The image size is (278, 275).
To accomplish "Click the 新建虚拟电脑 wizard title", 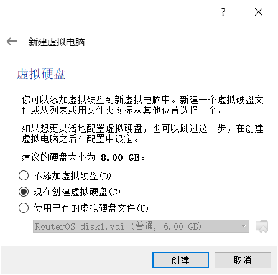I will (57, 42).
